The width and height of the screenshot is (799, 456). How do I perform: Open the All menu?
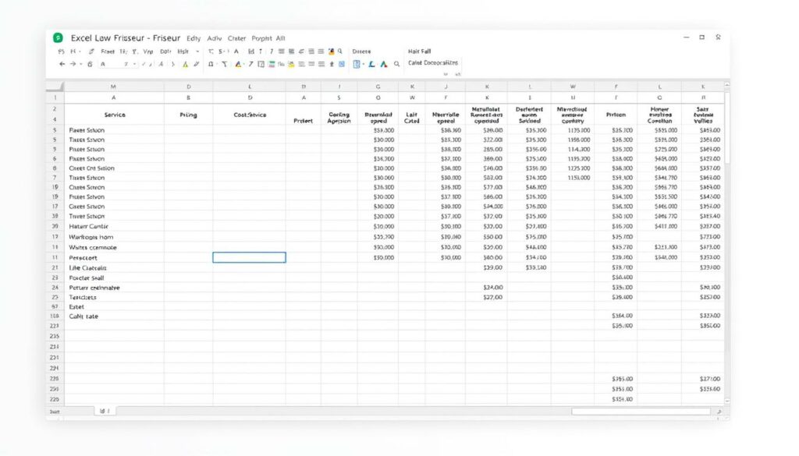(x=281, y=38)
